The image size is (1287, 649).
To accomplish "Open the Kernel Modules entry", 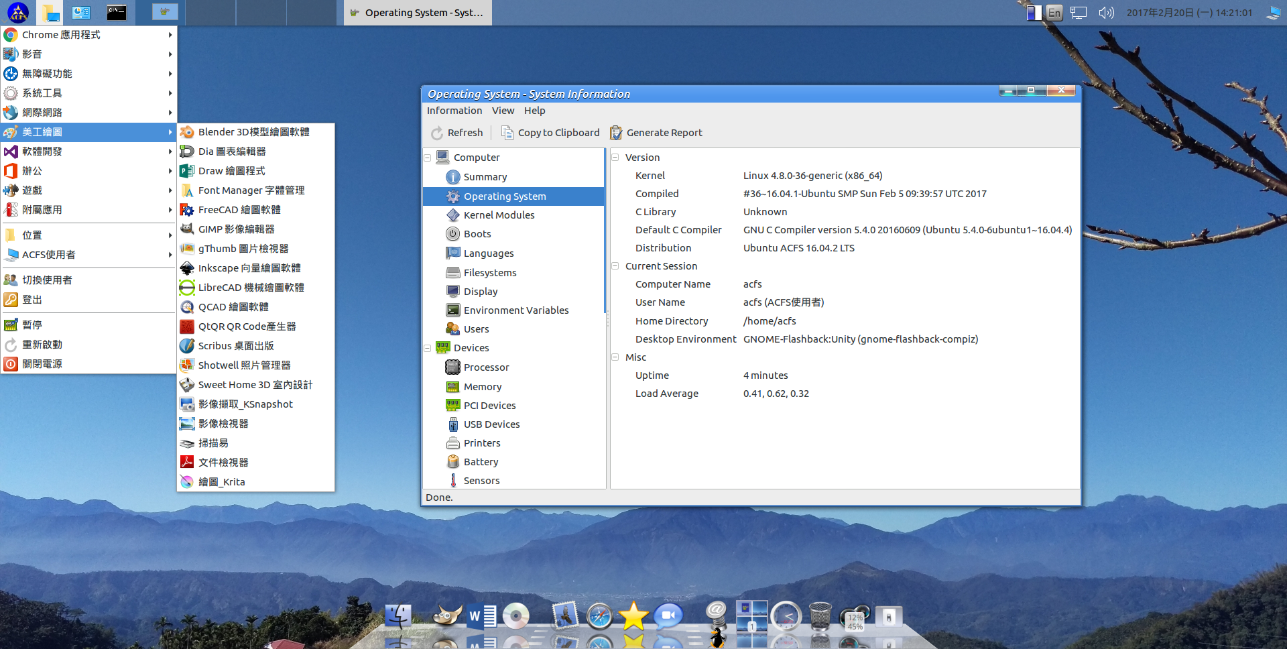I will coord(499,215).
